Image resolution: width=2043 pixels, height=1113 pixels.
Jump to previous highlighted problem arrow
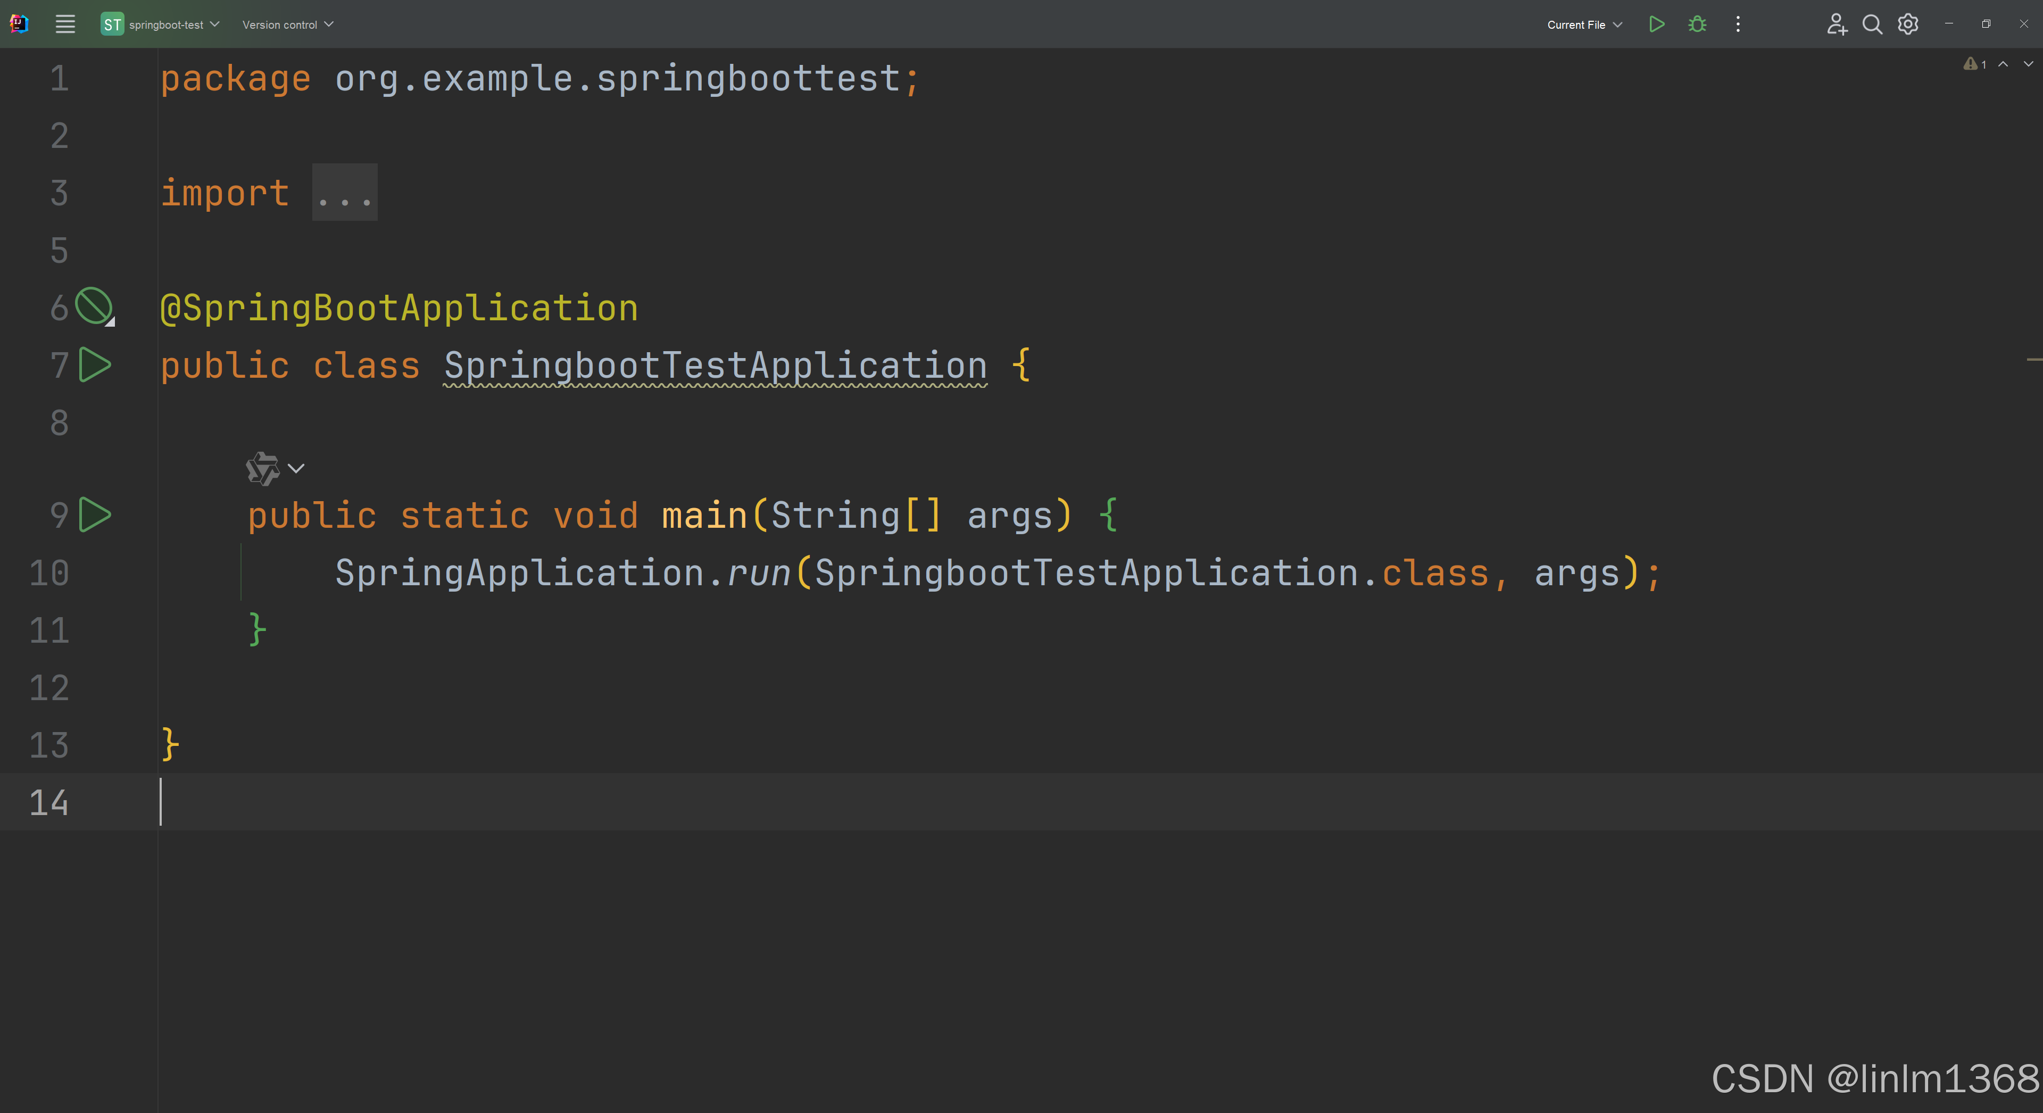(x=2003, y=64)
